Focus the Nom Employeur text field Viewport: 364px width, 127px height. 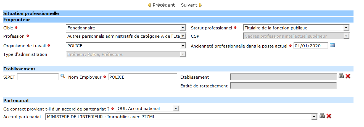143,77
